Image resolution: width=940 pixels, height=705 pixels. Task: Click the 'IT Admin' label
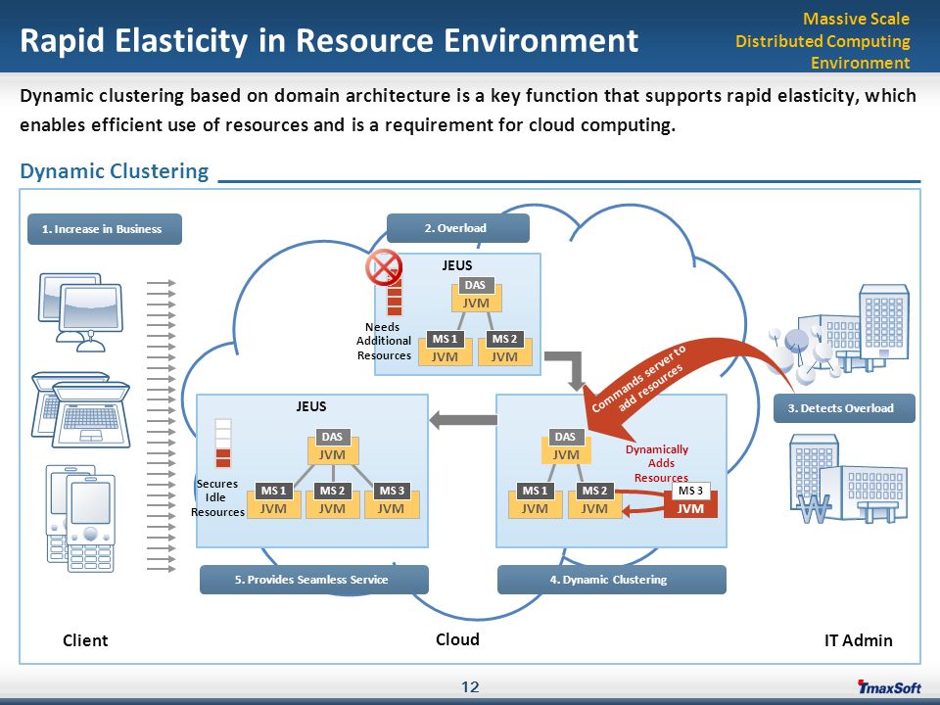pos(859,640)
